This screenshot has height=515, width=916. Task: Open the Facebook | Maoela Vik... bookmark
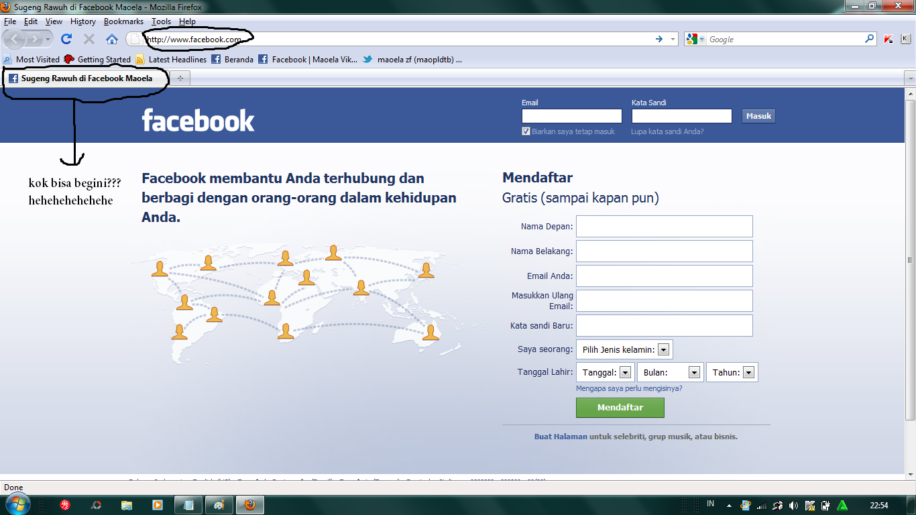(308, 59)
